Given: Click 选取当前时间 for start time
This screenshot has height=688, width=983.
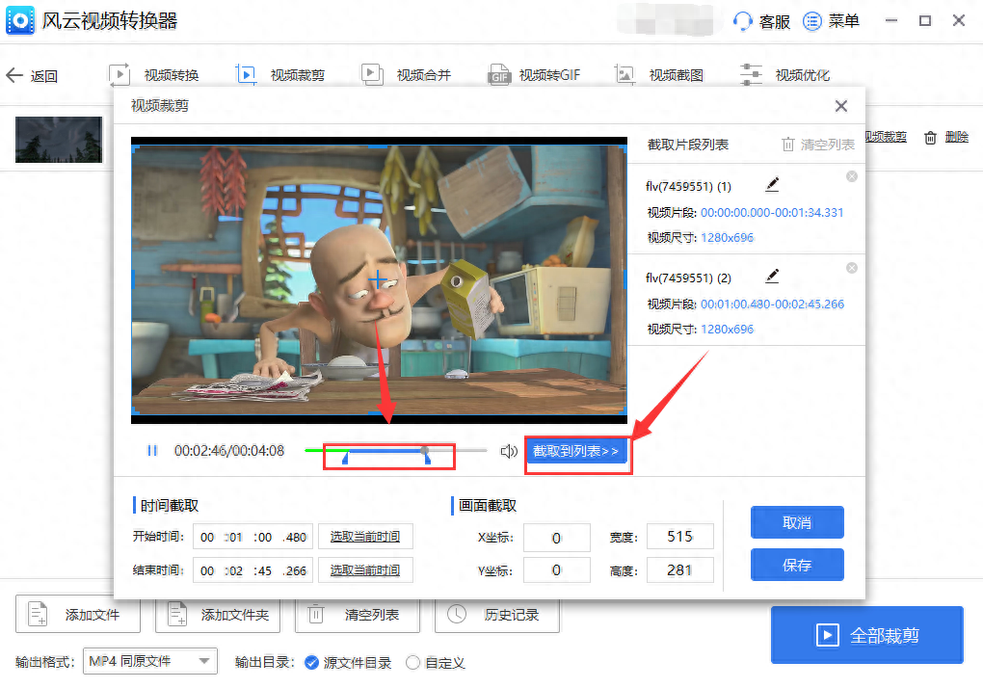Looking at the screenshot, I should (365, 537).
